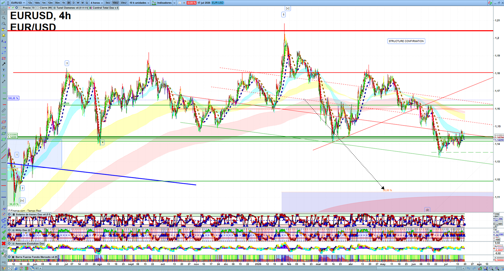Toggle the Precio checkbox
Screen dimensions: 504x271
21,8
